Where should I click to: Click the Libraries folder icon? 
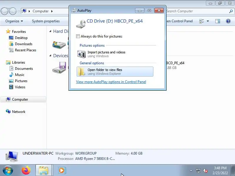tap(8, 62)
